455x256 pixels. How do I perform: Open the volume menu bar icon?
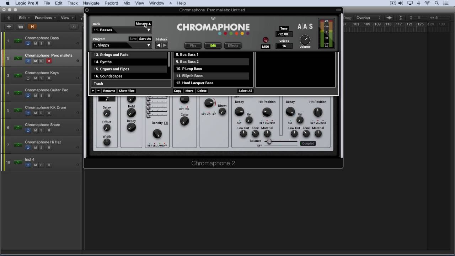[401, 3]
